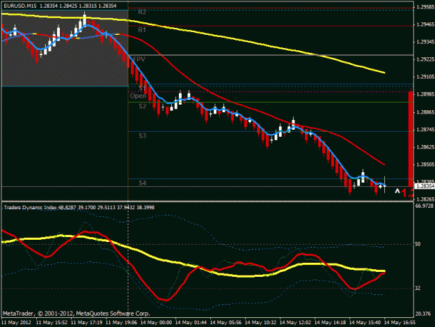435x327 pixels.
Task: Click the 32 level indicator scale value
Action: click(418, 289)
